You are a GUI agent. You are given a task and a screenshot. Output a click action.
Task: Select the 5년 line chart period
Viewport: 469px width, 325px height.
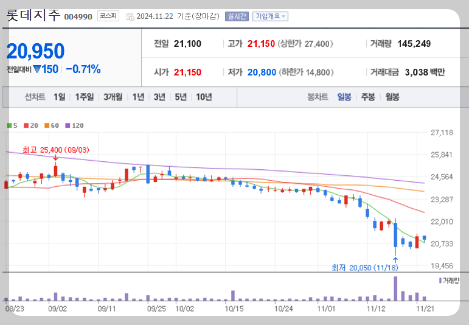[x=181, y=97]
